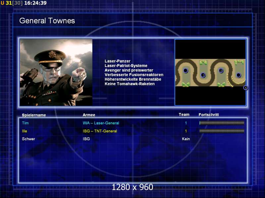
Task: Click the Laser-Panzer perk line
Action: tap(118, 61)
